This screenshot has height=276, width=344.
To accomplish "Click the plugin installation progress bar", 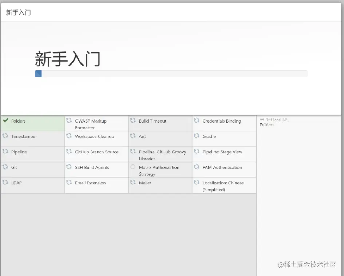I will pos(171,74).
